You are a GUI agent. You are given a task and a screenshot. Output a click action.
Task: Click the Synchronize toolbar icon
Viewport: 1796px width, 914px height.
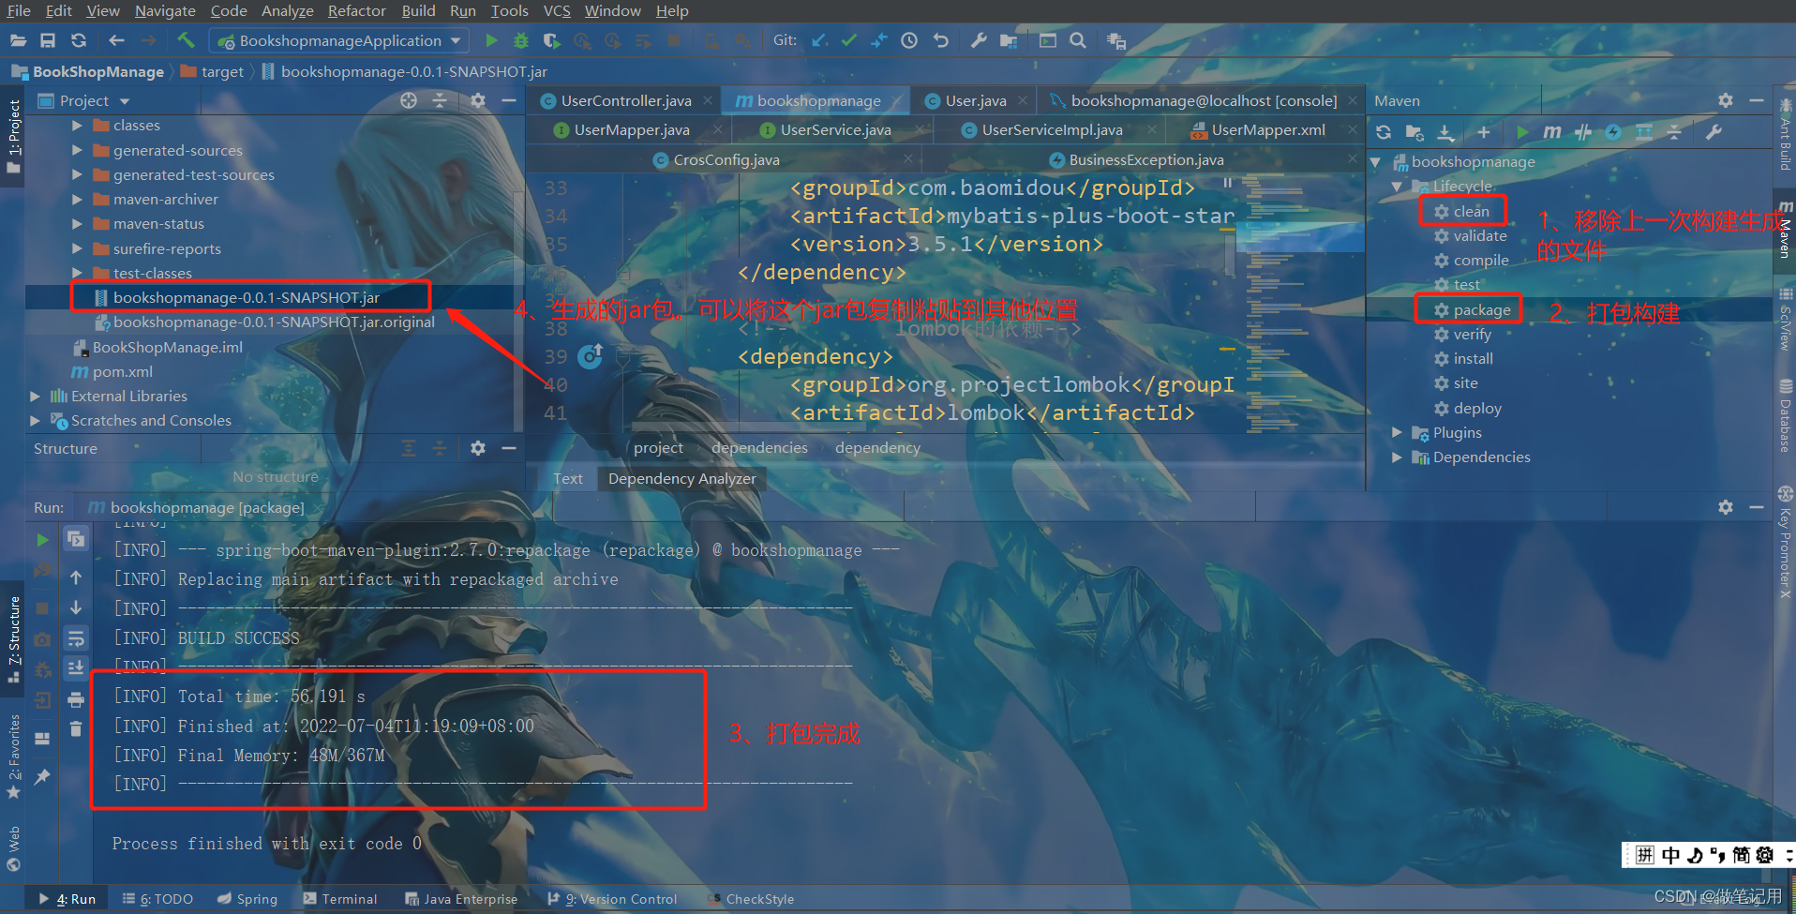coord(79,40)
